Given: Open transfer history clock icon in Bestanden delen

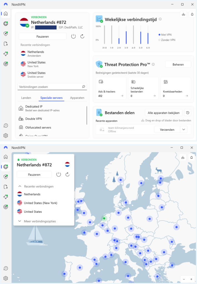Looking at the screenshot, I should point(188,113).
